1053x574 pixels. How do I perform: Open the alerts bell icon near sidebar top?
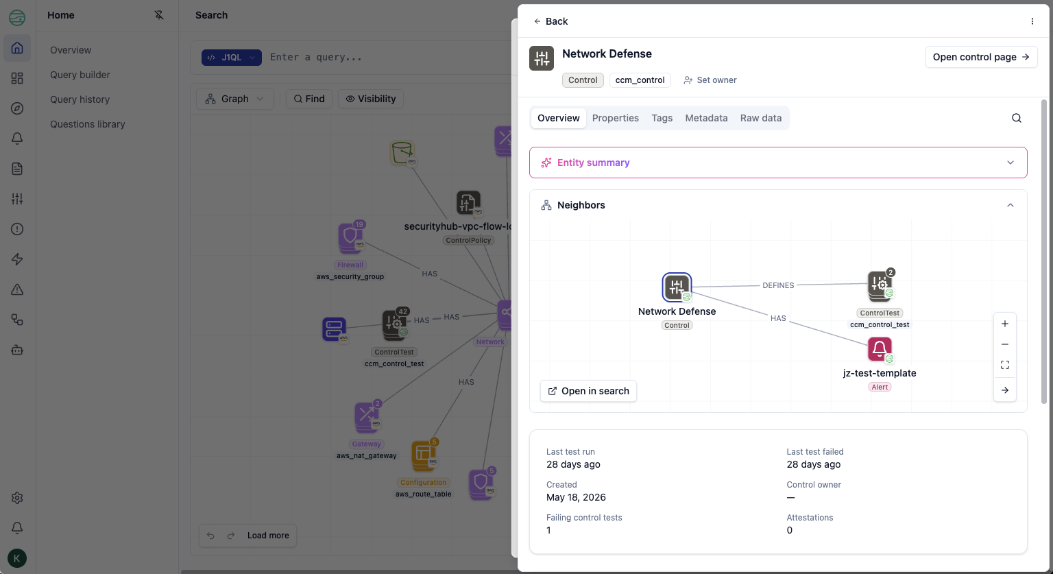[x=17, y=139]
